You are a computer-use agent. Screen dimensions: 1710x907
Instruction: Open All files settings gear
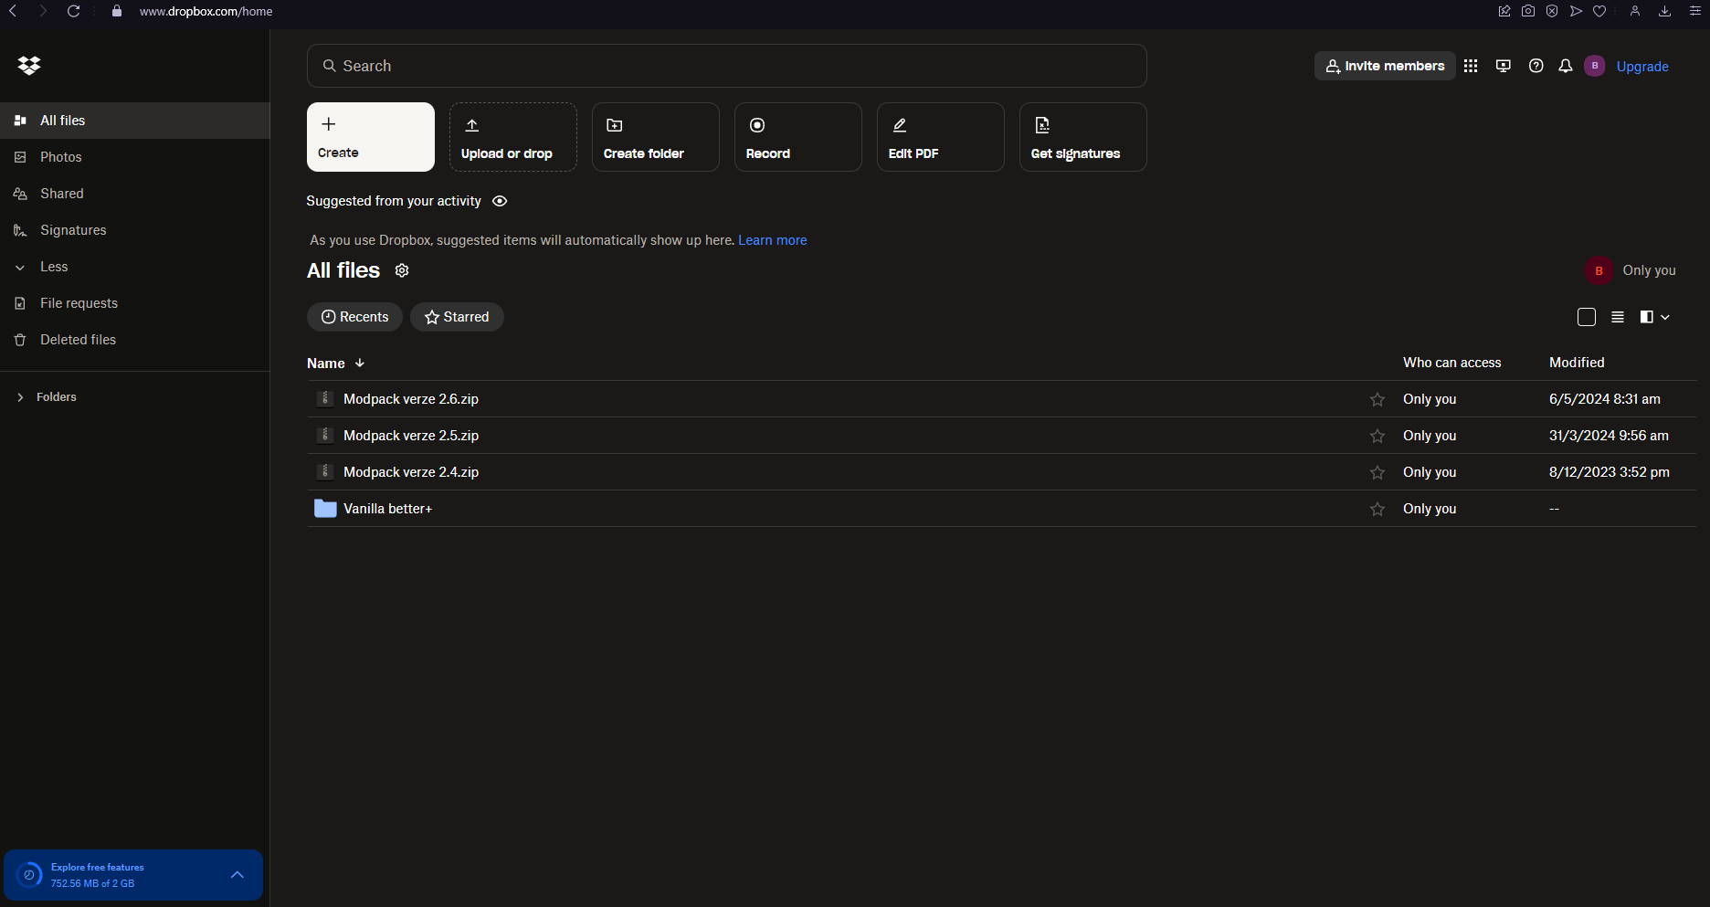click(x=402, y=270)
